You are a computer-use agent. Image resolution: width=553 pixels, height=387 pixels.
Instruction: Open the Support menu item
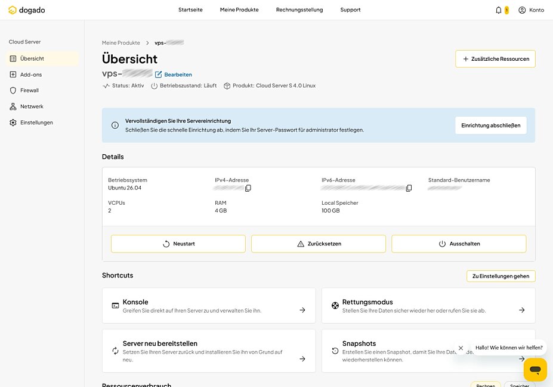point(350,10)
